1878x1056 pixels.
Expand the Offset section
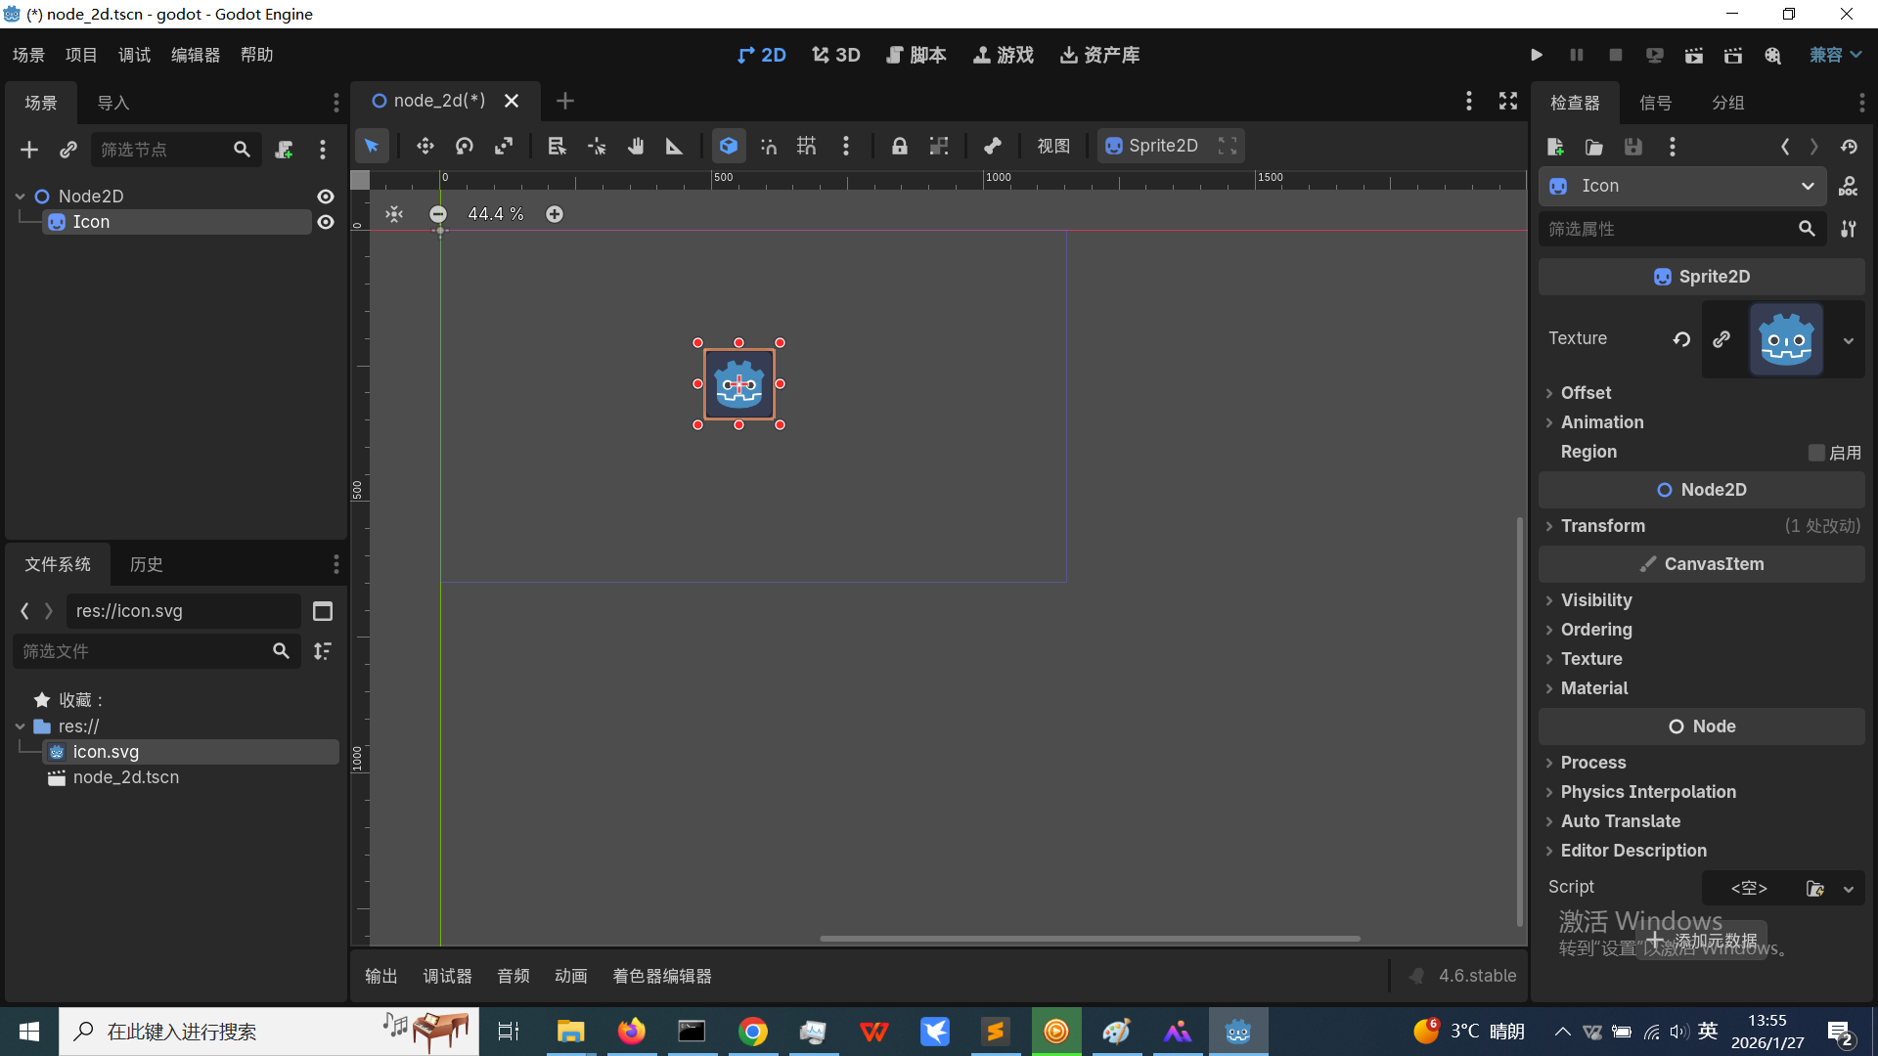(x=1586, y=393)
